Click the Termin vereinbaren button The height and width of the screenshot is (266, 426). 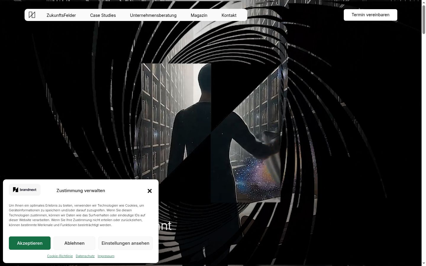click(x=370, y=15)
